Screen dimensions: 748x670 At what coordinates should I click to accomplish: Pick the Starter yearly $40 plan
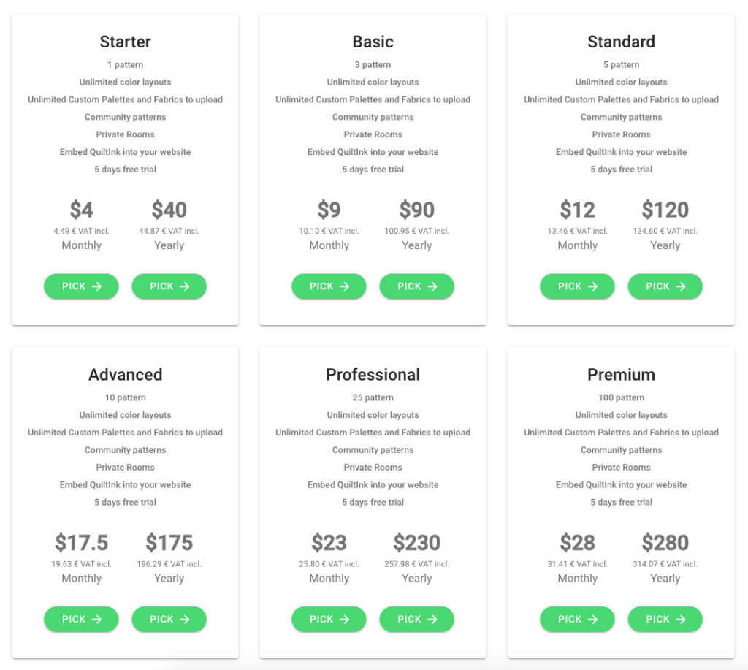click(169, 286)
